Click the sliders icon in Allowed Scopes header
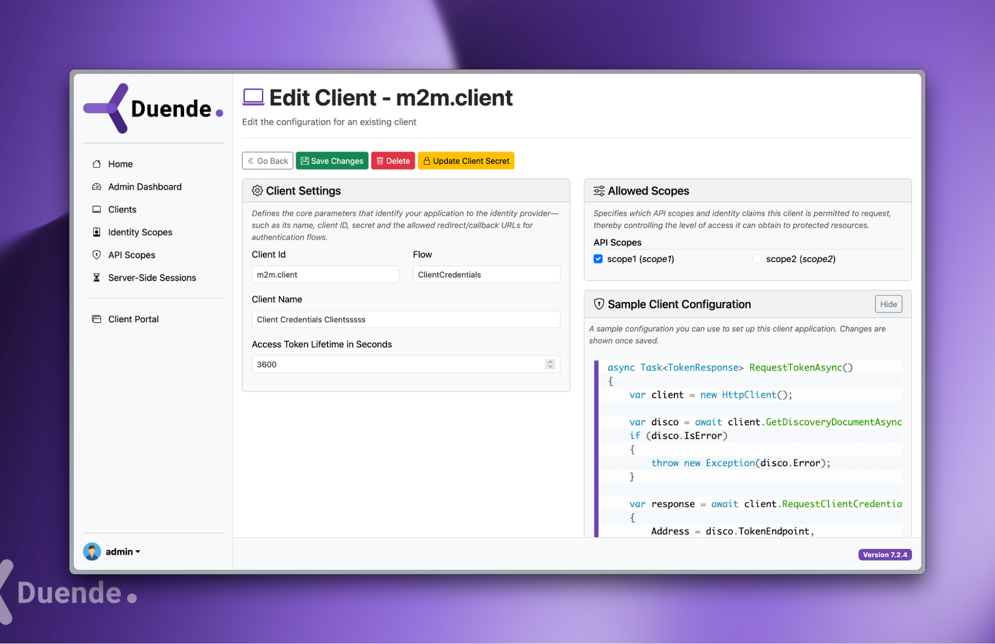 click(x=599, y=191)
